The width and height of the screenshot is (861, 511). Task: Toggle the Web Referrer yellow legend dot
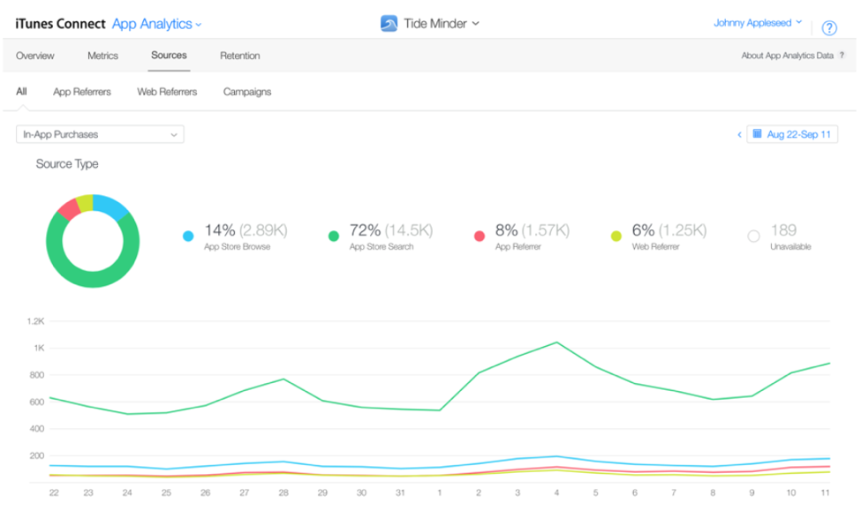616,236
